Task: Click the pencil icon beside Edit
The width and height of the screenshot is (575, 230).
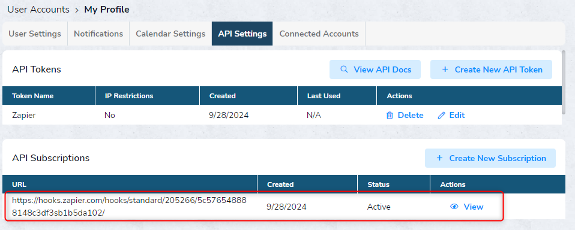Action: click(x=442, y=116)
